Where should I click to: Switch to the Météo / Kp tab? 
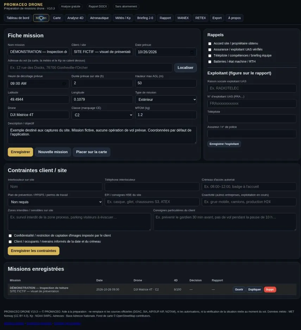pos(123,18)
